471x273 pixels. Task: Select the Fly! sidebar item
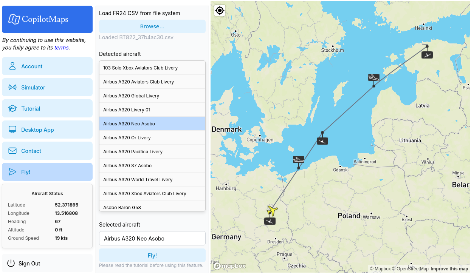47,172
